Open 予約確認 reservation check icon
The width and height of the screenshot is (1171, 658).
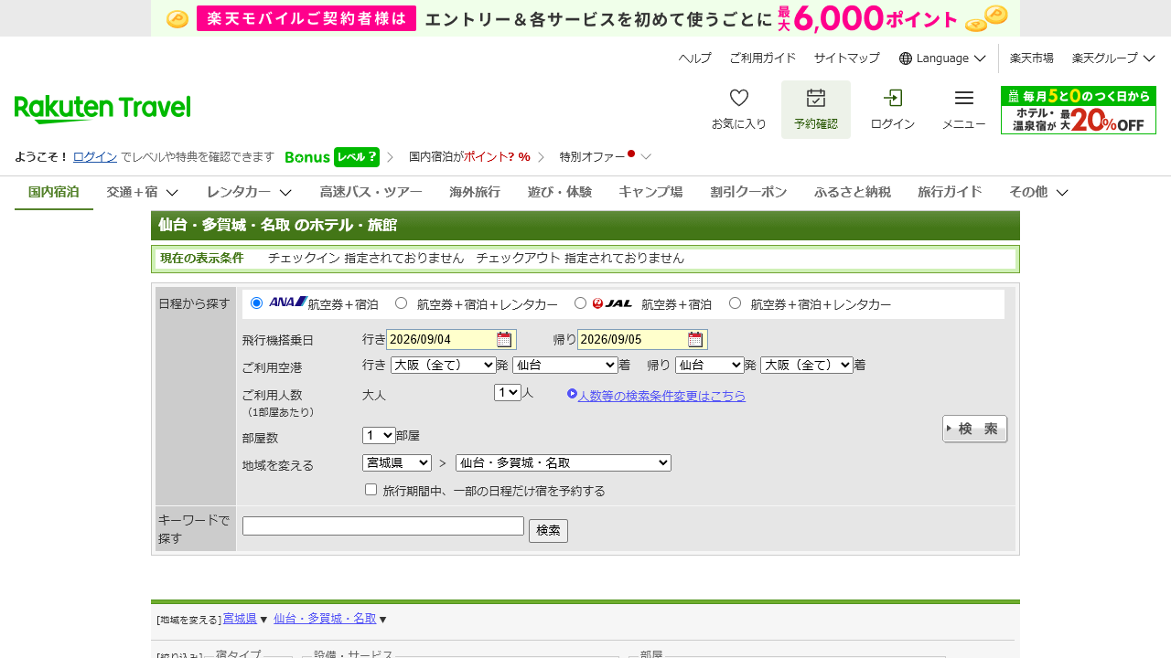[816, 99]
